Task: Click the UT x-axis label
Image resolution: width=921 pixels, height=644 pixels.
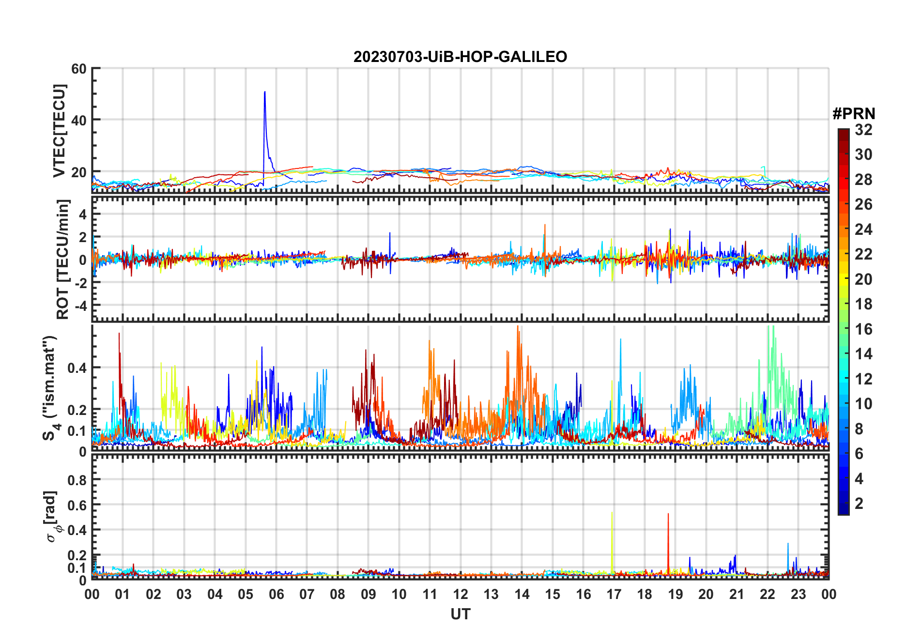Action: (460, 614)
